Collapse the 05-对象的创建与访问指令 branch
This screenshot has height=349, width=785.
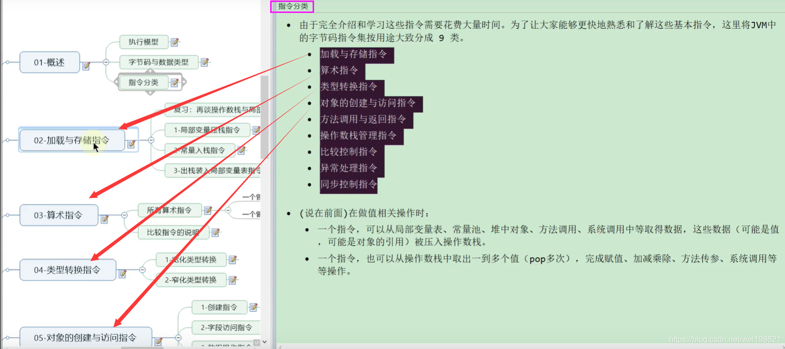pyautogui.click(x=178, y=338)
